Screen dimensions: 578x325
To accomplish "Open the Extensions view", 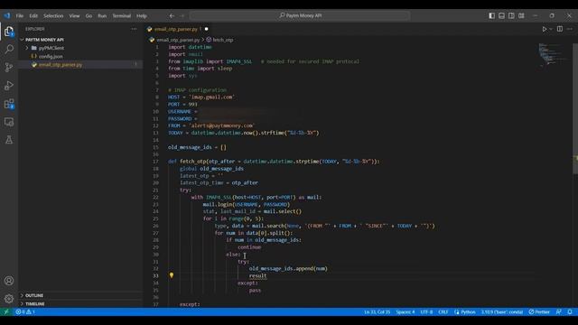I will tap(9, 104).
